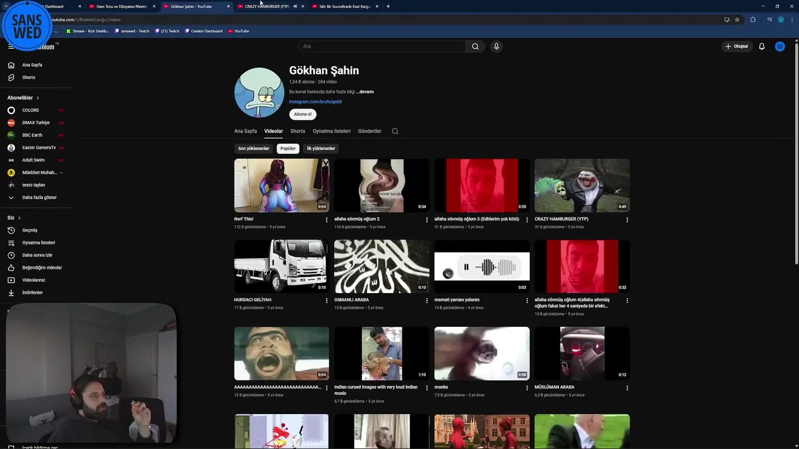Viewport: 799px width, 449px height.
Task: Play the HURDACI GELİYAH truck thumbnail
Action: (x=282, y=266)
